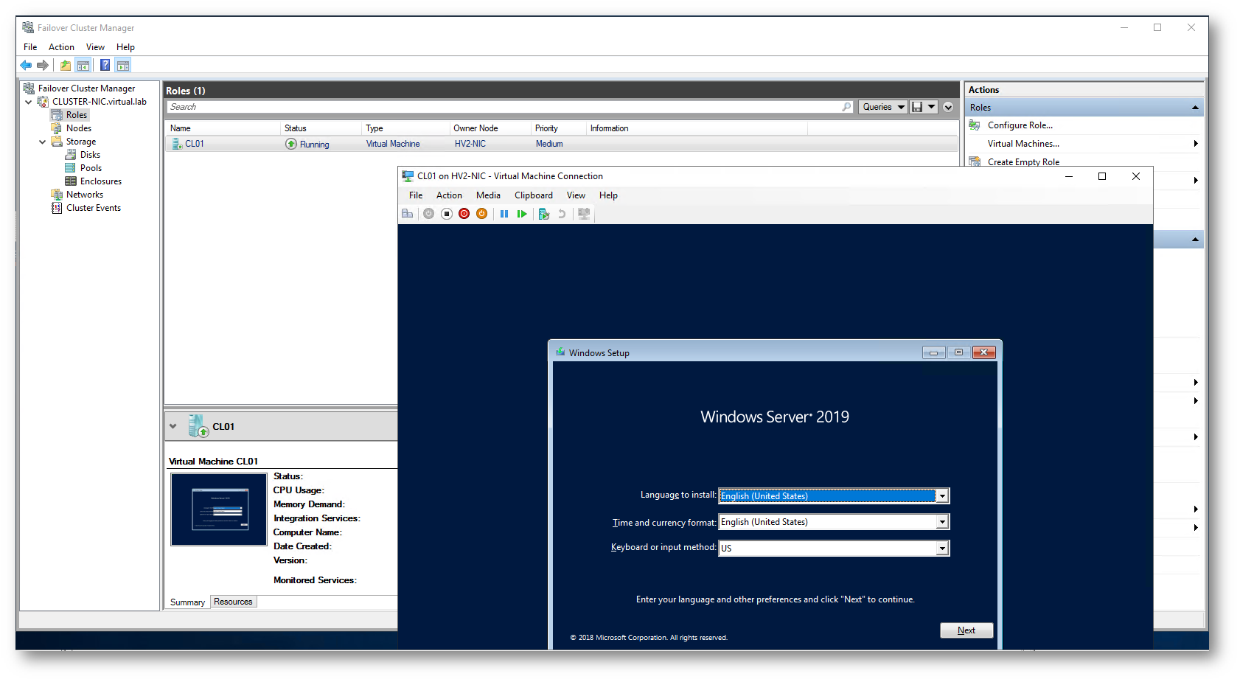Viewport: 1240px width, 682px height.
Task: Pause the virtual machine with the blue icon
Action: click(504, 214)
